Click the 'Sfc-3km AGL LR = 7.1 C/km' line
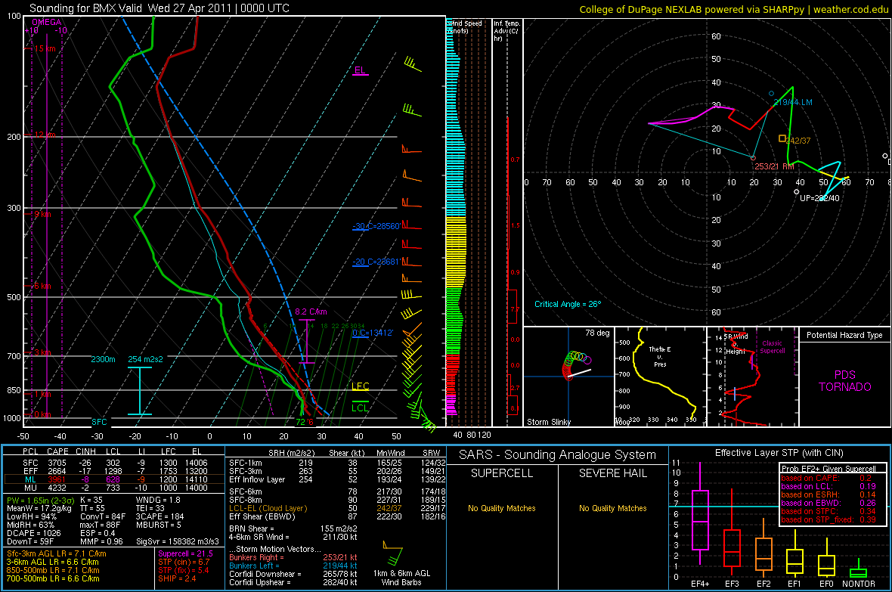The image size is (892, 592). point(57,553)
